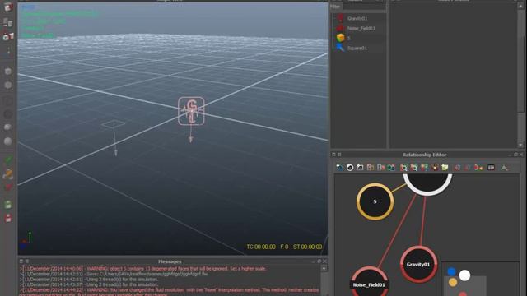Click the second magnifier zoom icon in Relationship Editor toolbar
Viewport: 527px width, 296px height.
click(x=414, y=167)
